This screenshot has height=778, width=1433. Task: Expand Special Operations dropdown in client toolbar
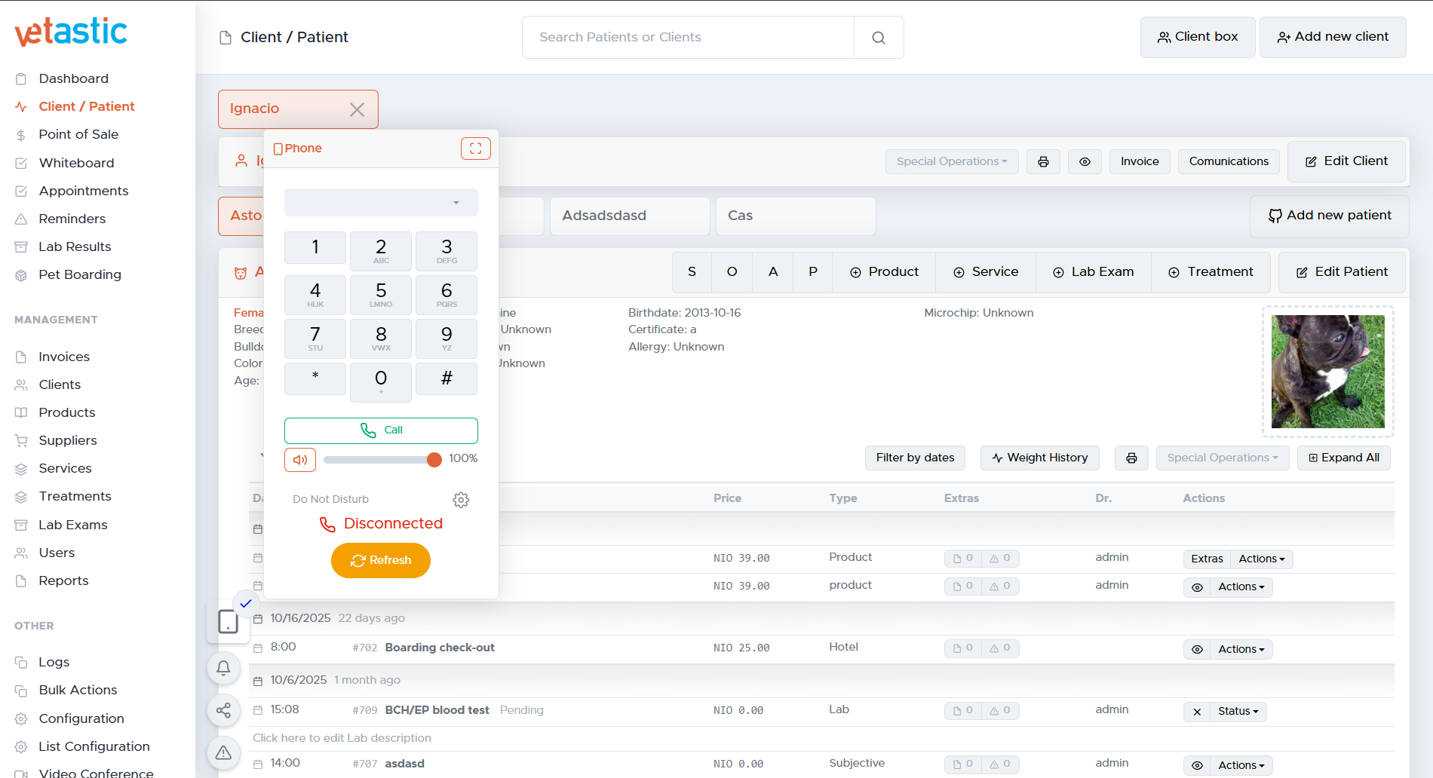(x=951, y=161)
